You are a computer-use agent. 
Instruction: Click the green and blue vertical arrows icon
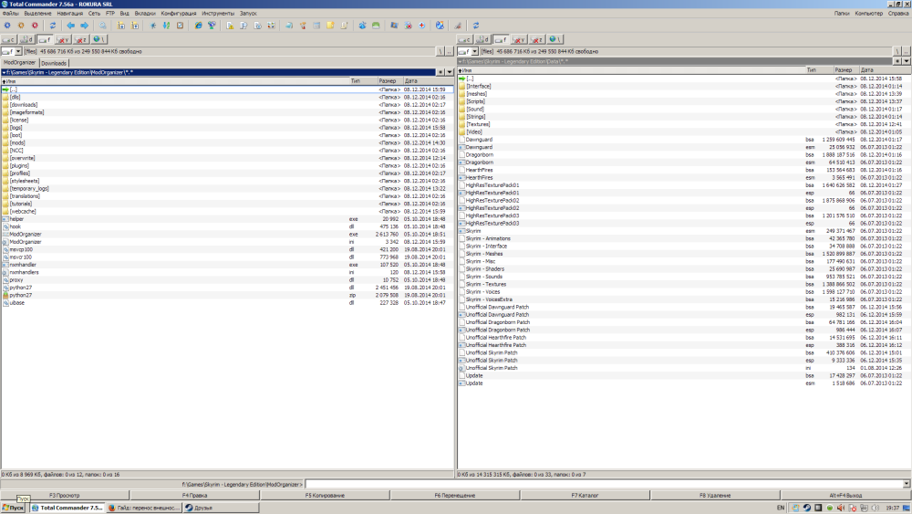tap(166, 26)
